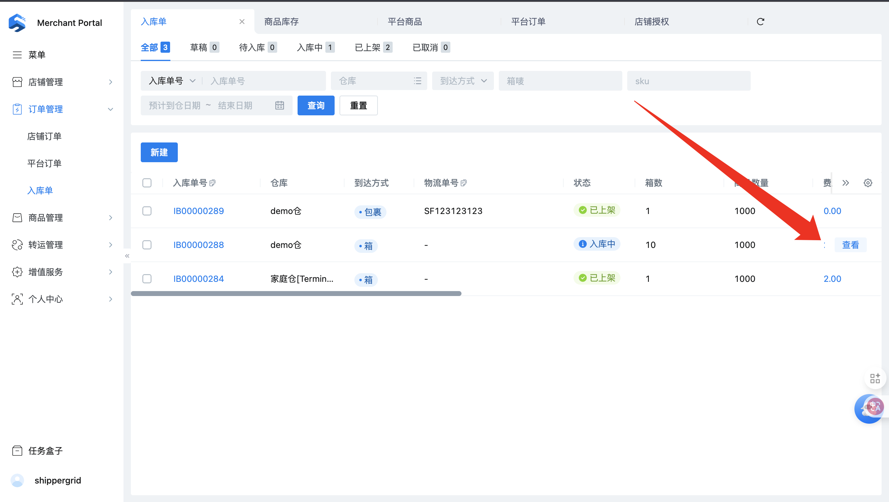The image size is (889, 502).
Task: Open the 任务盒子 task box icon
Action: click(x=17, y=450)
